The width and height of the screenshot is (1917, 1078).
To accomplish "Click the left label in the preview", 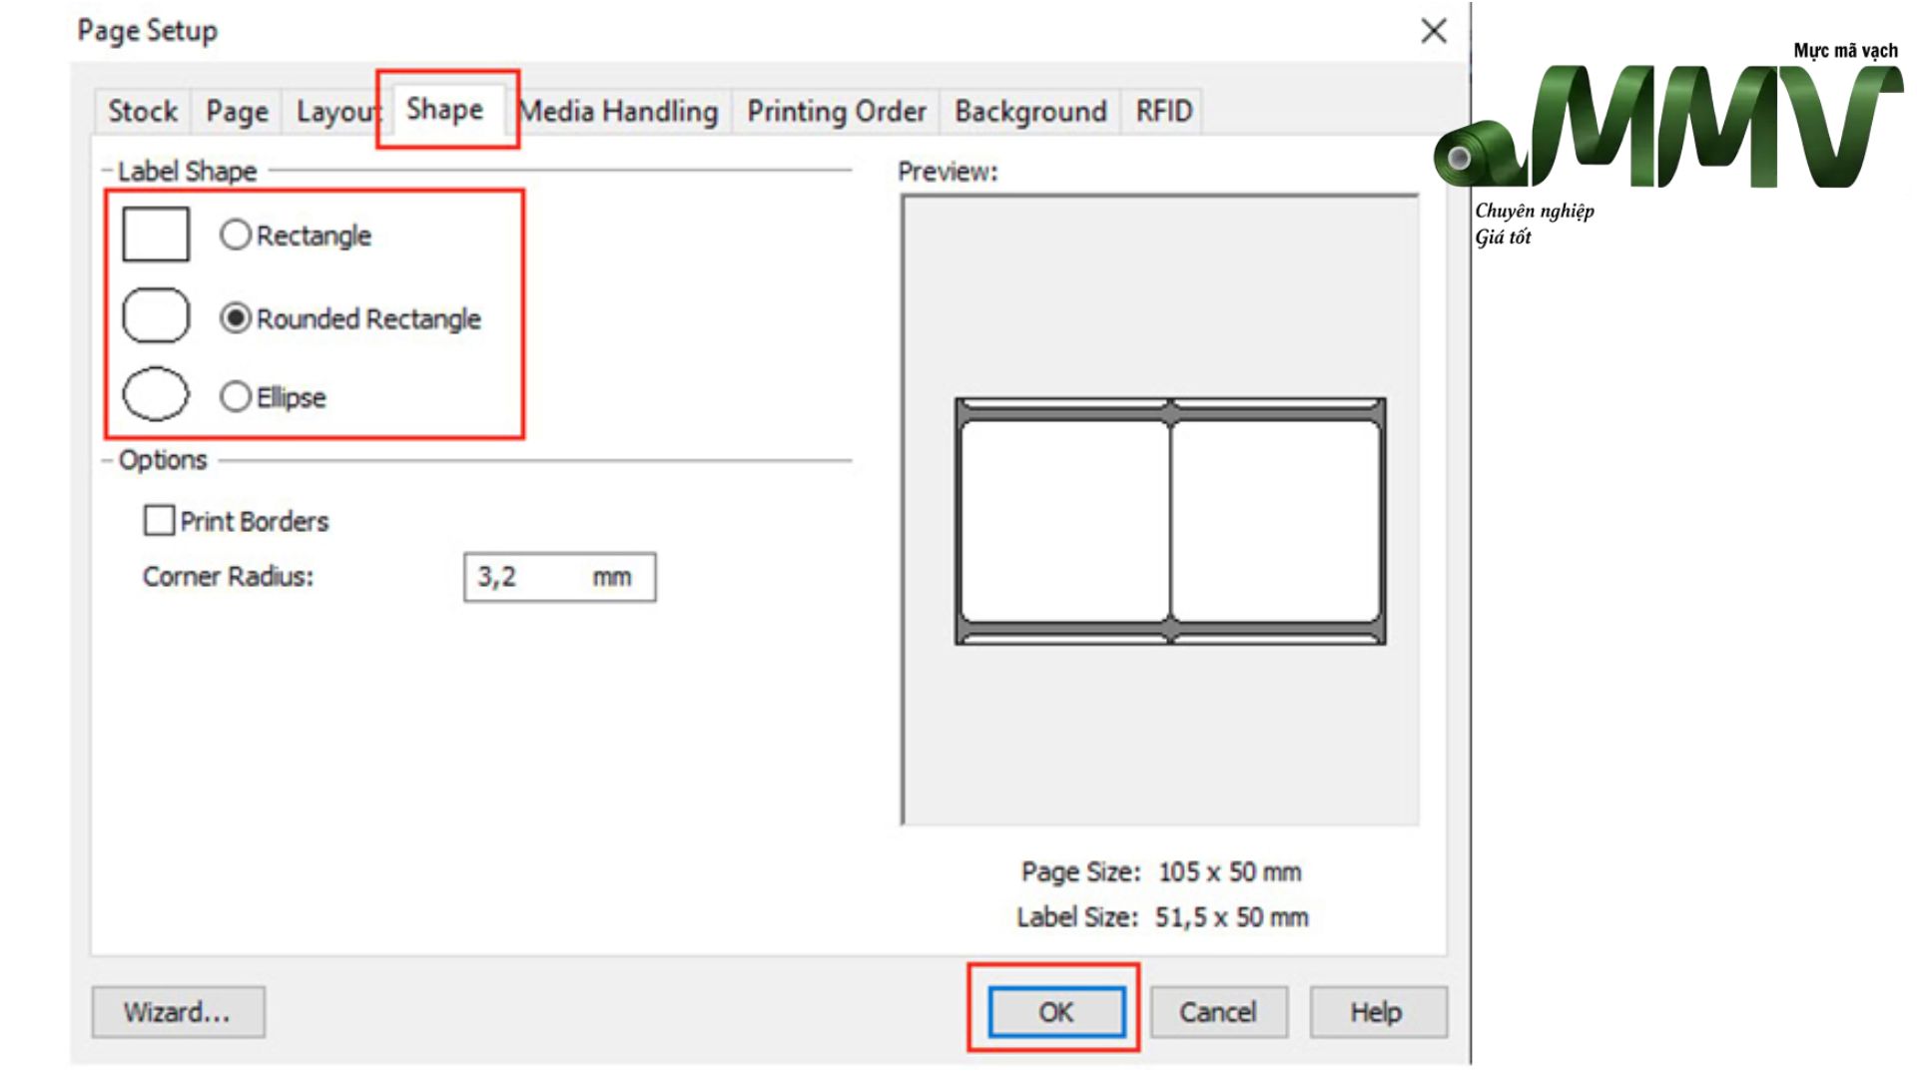I will pyautogui.click(x=1064, y=521).
